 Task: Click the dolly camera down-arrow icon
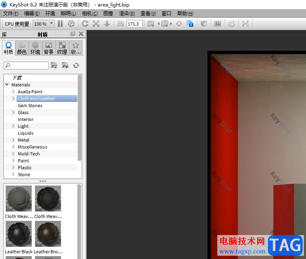click(107, 24)
